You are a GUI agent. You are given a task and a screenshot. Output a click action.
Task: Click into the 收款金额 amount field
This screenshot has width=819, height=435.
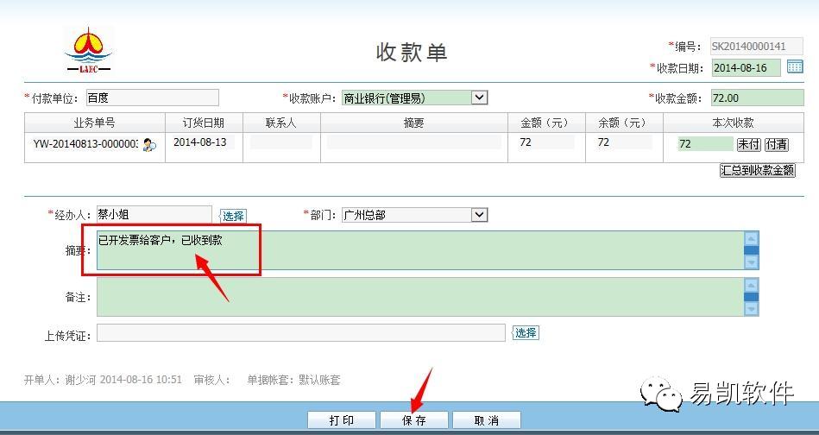click(x=757, y=98)
